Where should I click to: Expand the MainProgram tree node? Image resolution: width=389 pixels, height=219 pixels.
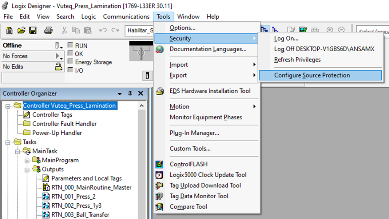coord(27,160)
